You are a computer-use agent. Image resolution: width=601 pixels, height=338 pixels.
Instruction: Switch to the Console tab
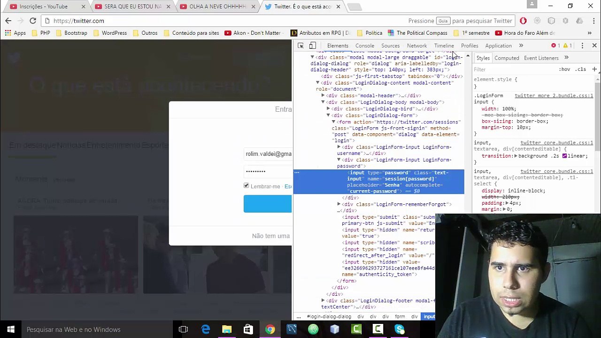[364, 46]
